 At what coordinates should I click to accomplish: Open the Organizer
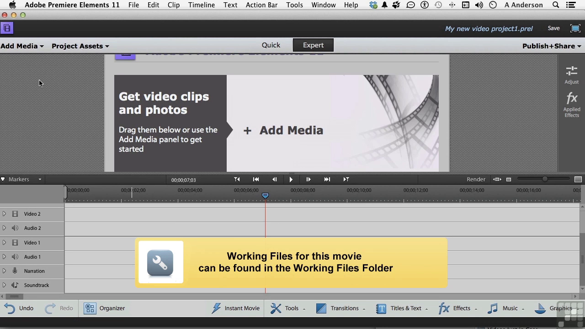point(105,308)
